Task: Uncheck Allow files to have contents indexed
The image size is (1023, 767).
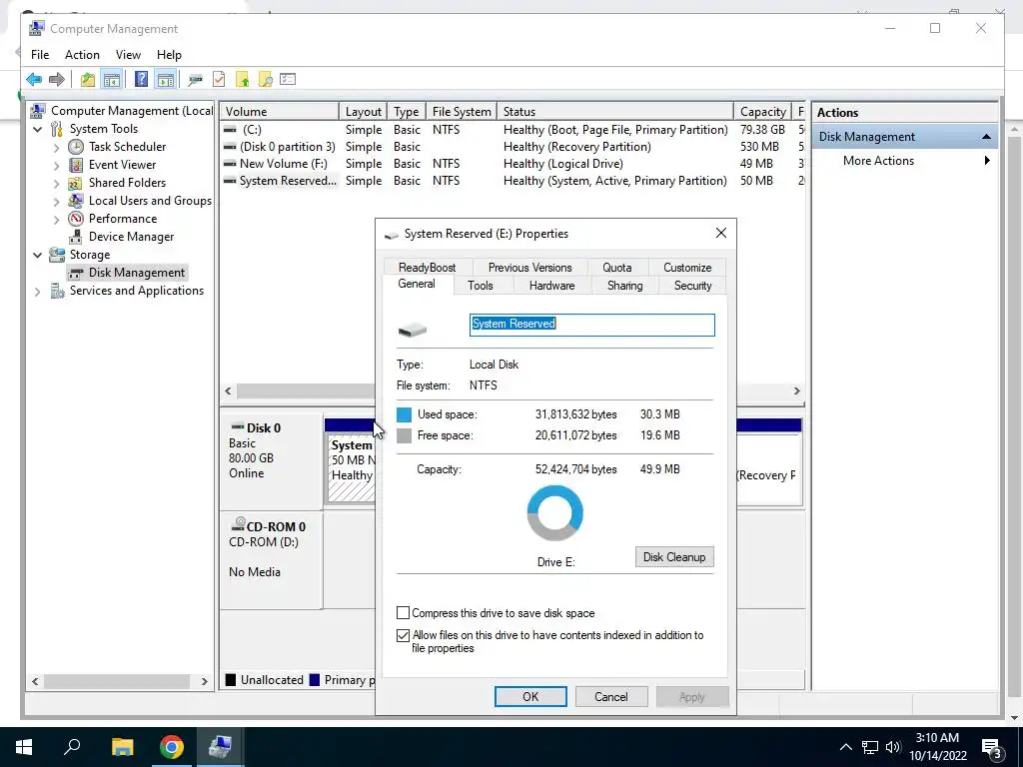Action: pos(404,635)
